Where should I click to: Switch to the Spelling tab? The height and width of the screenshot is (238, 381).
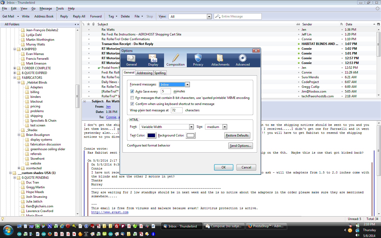tap(160, 73)
